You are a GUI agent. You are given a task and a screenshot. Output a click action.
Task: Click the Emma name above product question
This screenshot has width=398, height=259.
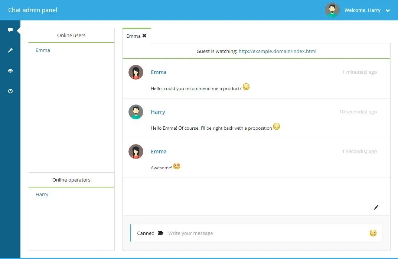(x=159, y=72)
